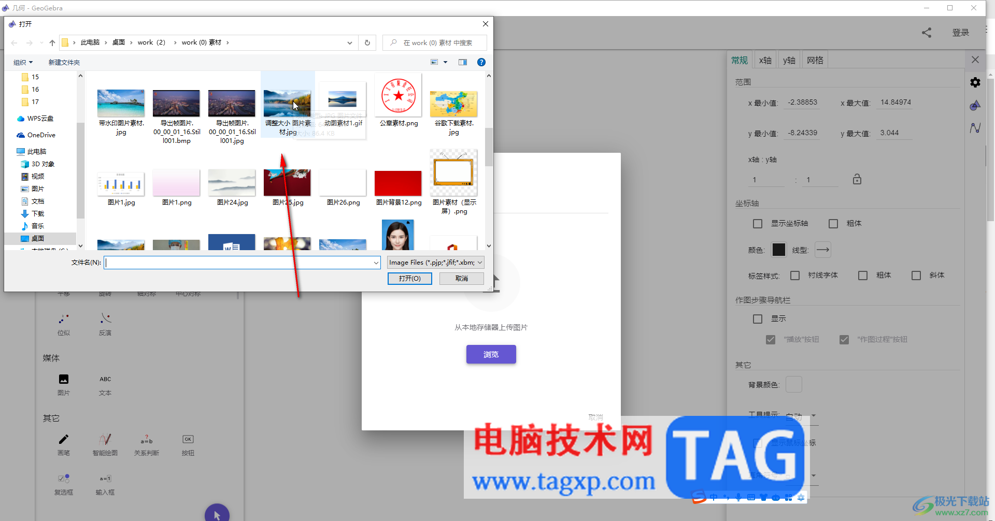
Task: Enable the 衬线字体 serif checkbox
Action: tap(795, 276)
